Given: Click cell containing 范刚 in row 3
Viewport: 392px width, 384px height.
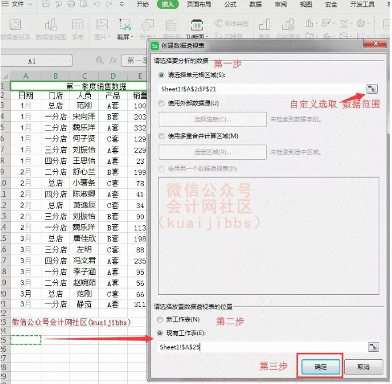Looking at the screenshot, I should (84, 105).
